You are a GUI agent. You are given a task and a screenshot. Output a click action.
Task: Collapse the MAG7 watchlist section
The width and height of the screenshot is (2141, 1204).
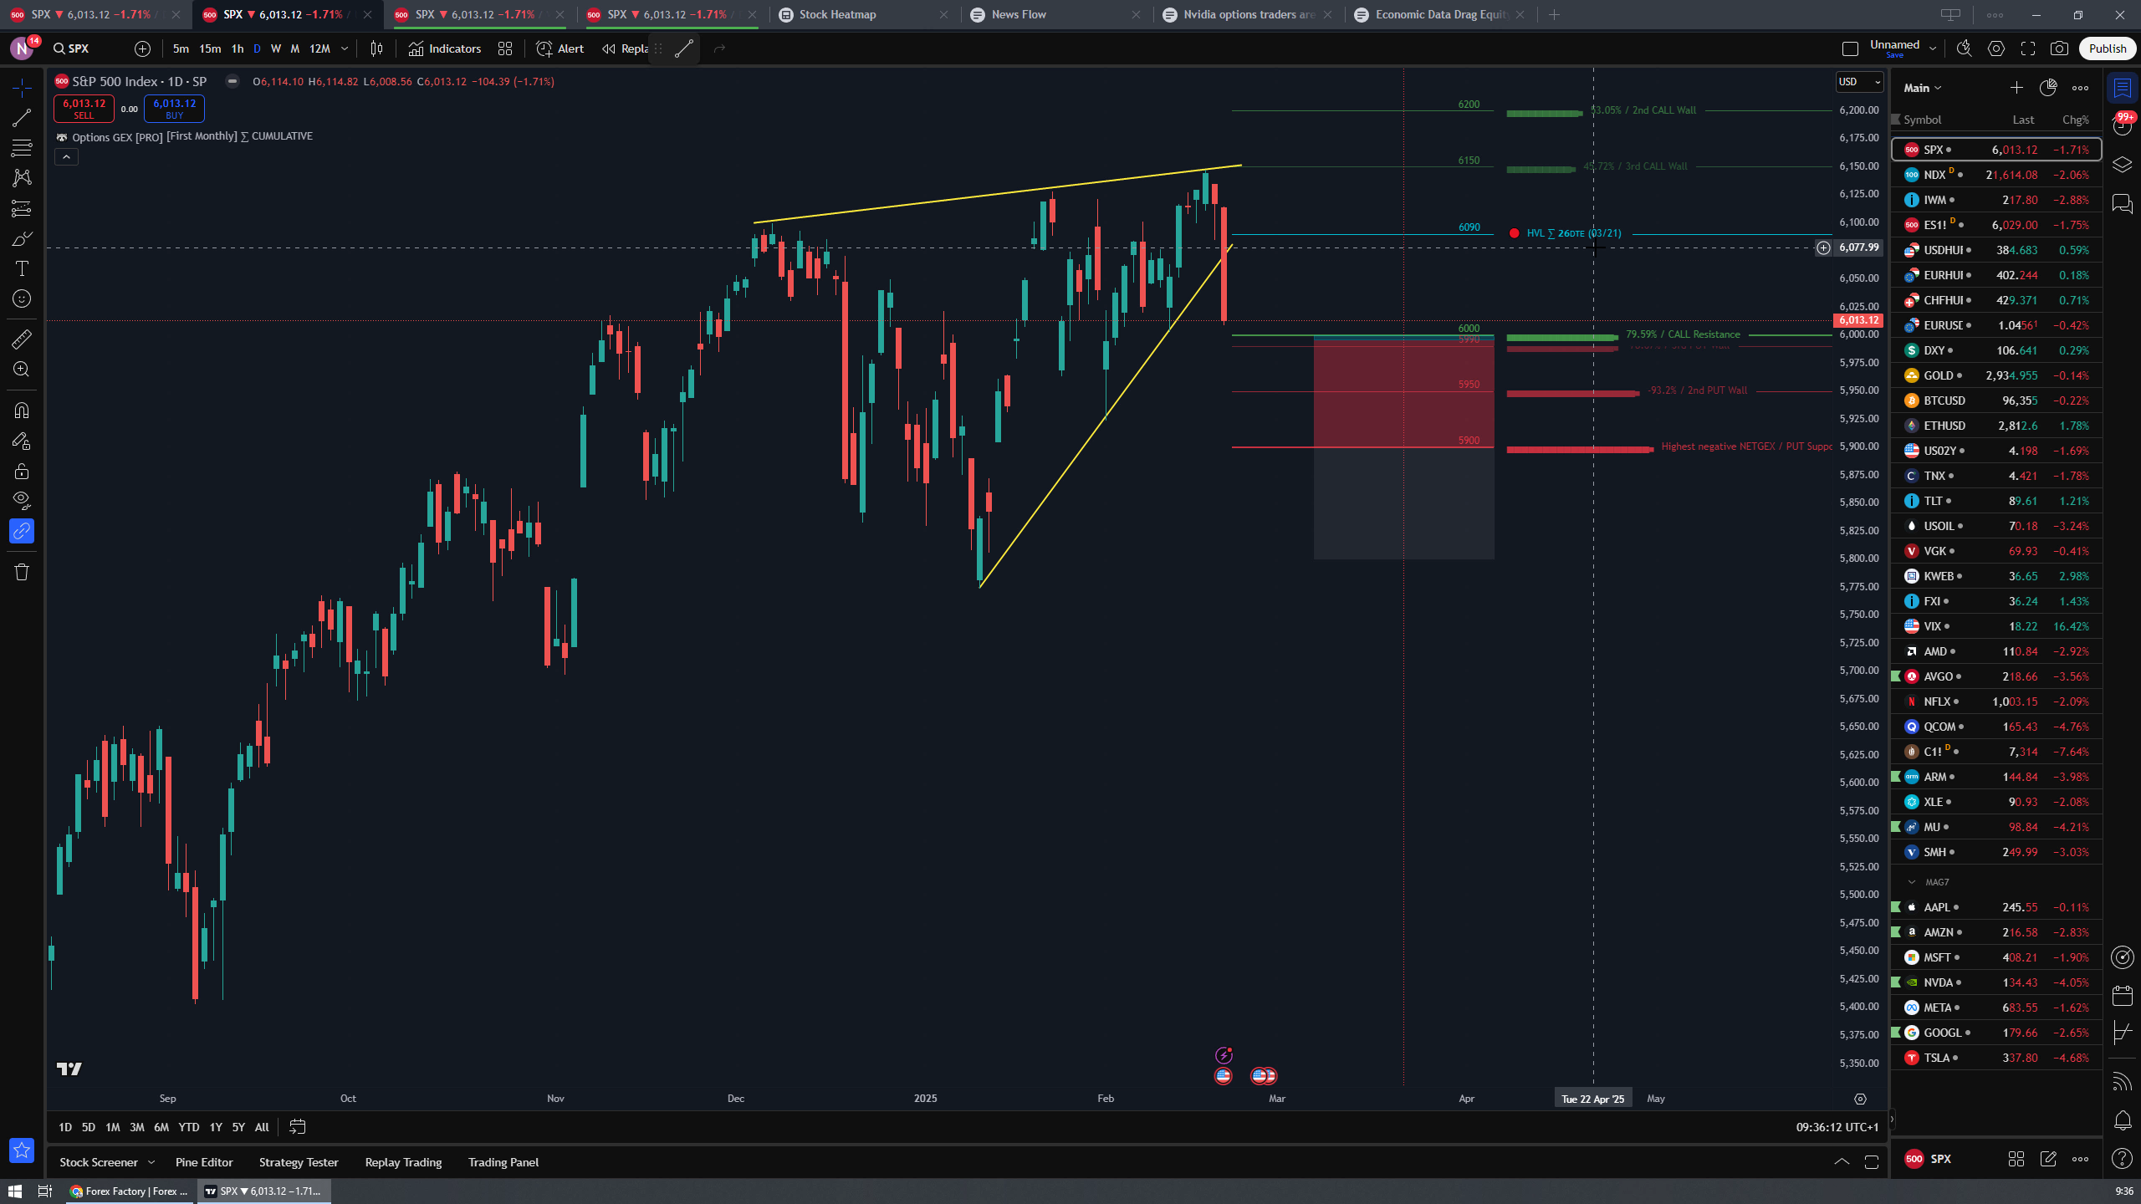pyautogui.click(x=1912, y=882)
